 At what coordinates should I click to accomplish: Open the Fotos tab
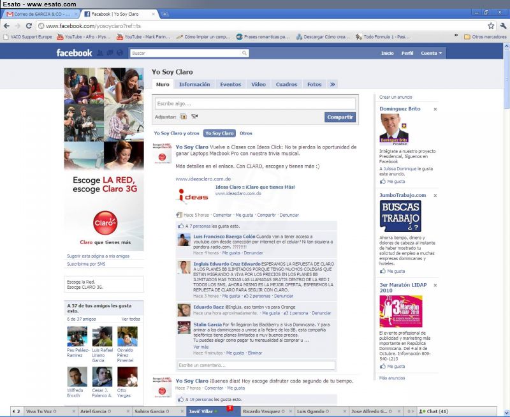(314, 84)
